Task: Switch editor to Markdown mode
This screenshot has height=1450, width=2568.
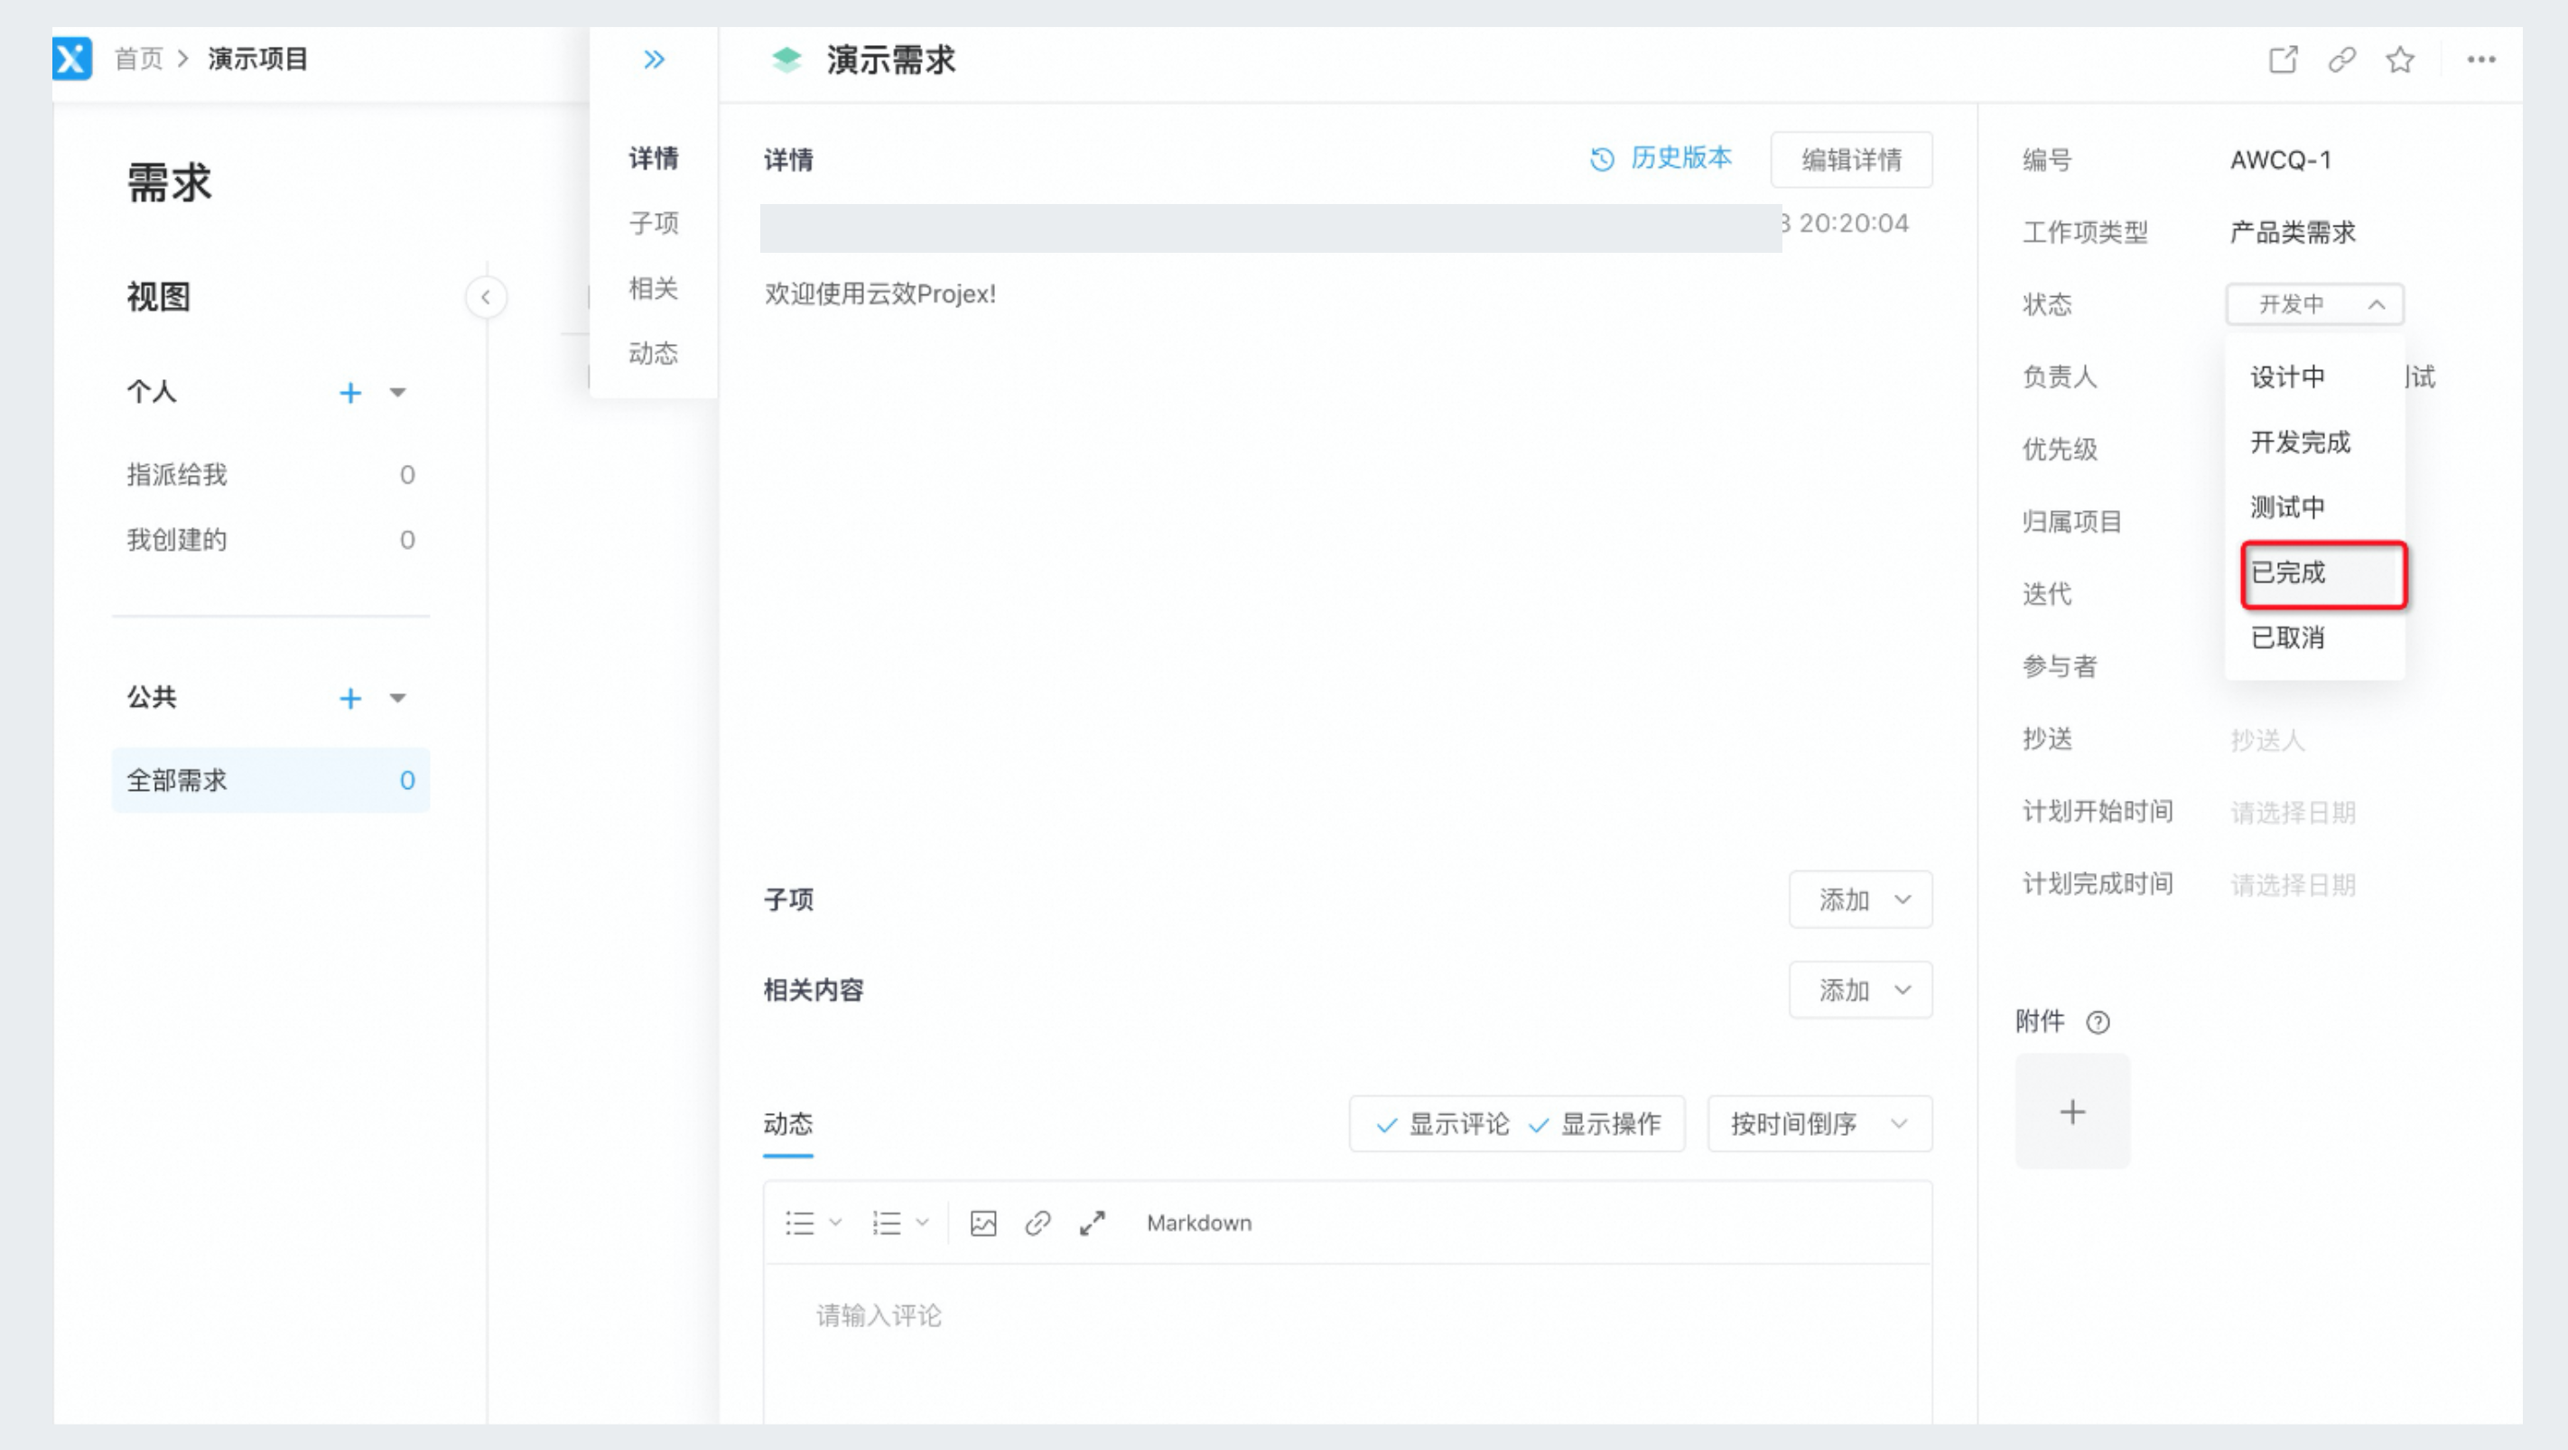Action: coord(1199,1222)
